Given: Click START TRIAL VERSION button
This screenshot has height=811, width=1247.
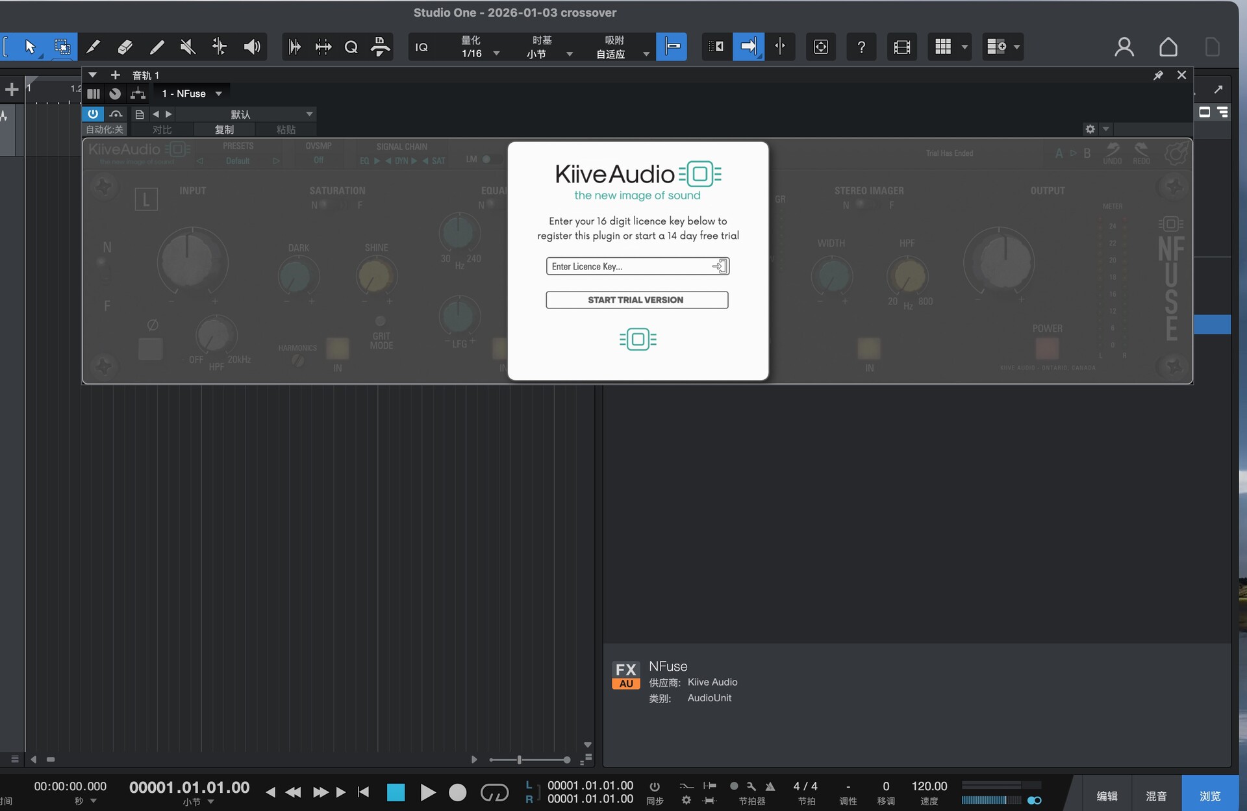Looking at the screenshot, I should point(636,300).
